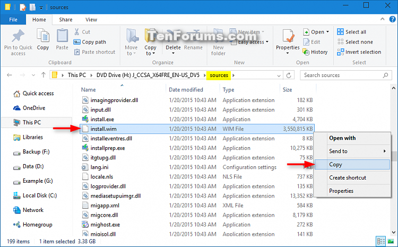Switch to the View tab
Screen dimensions: 398x247
click(x=91, y=20)
